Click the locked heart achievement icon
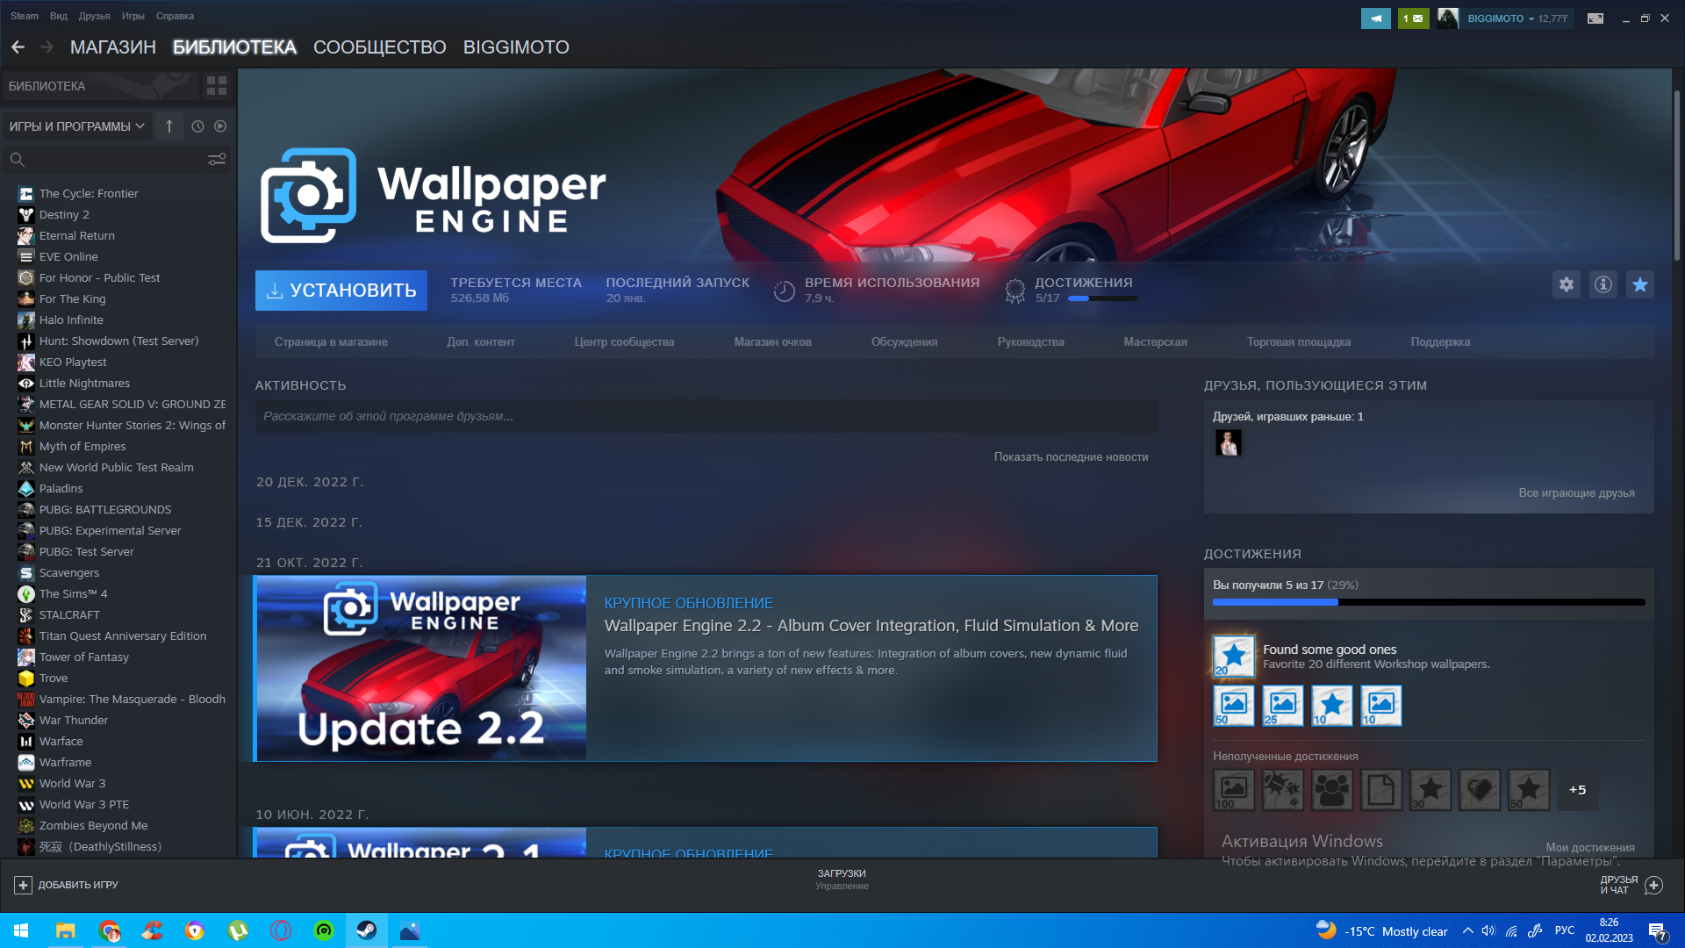 tap(1480, 789)
